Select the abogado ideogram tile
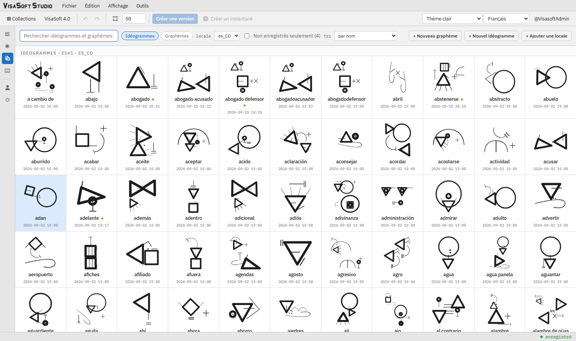 tap(142, 87)
